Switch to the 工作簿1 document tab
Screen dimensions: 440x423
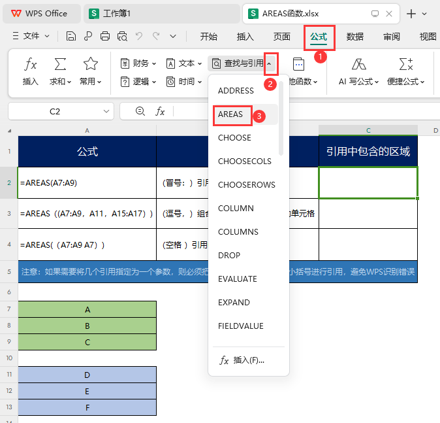click(x=162, y=14)
